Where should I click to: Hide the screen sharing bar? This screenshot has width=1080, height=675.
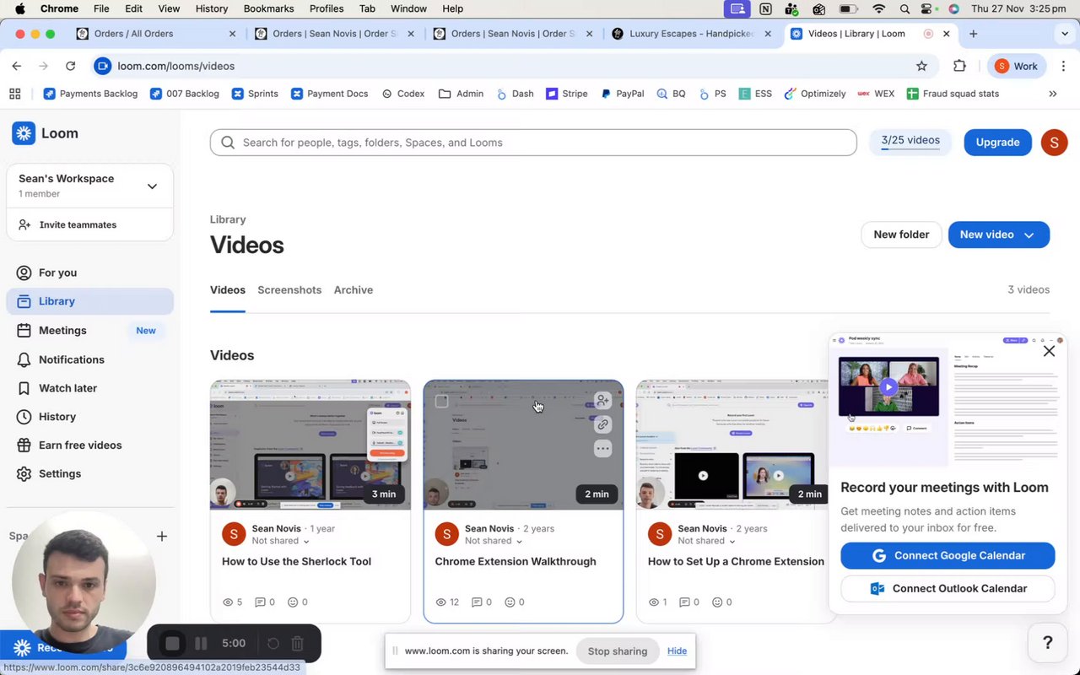click(x=677, y=651)
